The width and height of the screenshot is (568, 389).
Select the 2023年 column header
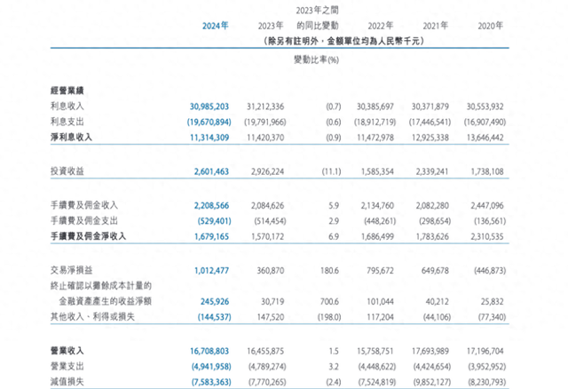(x=271, y=26)
